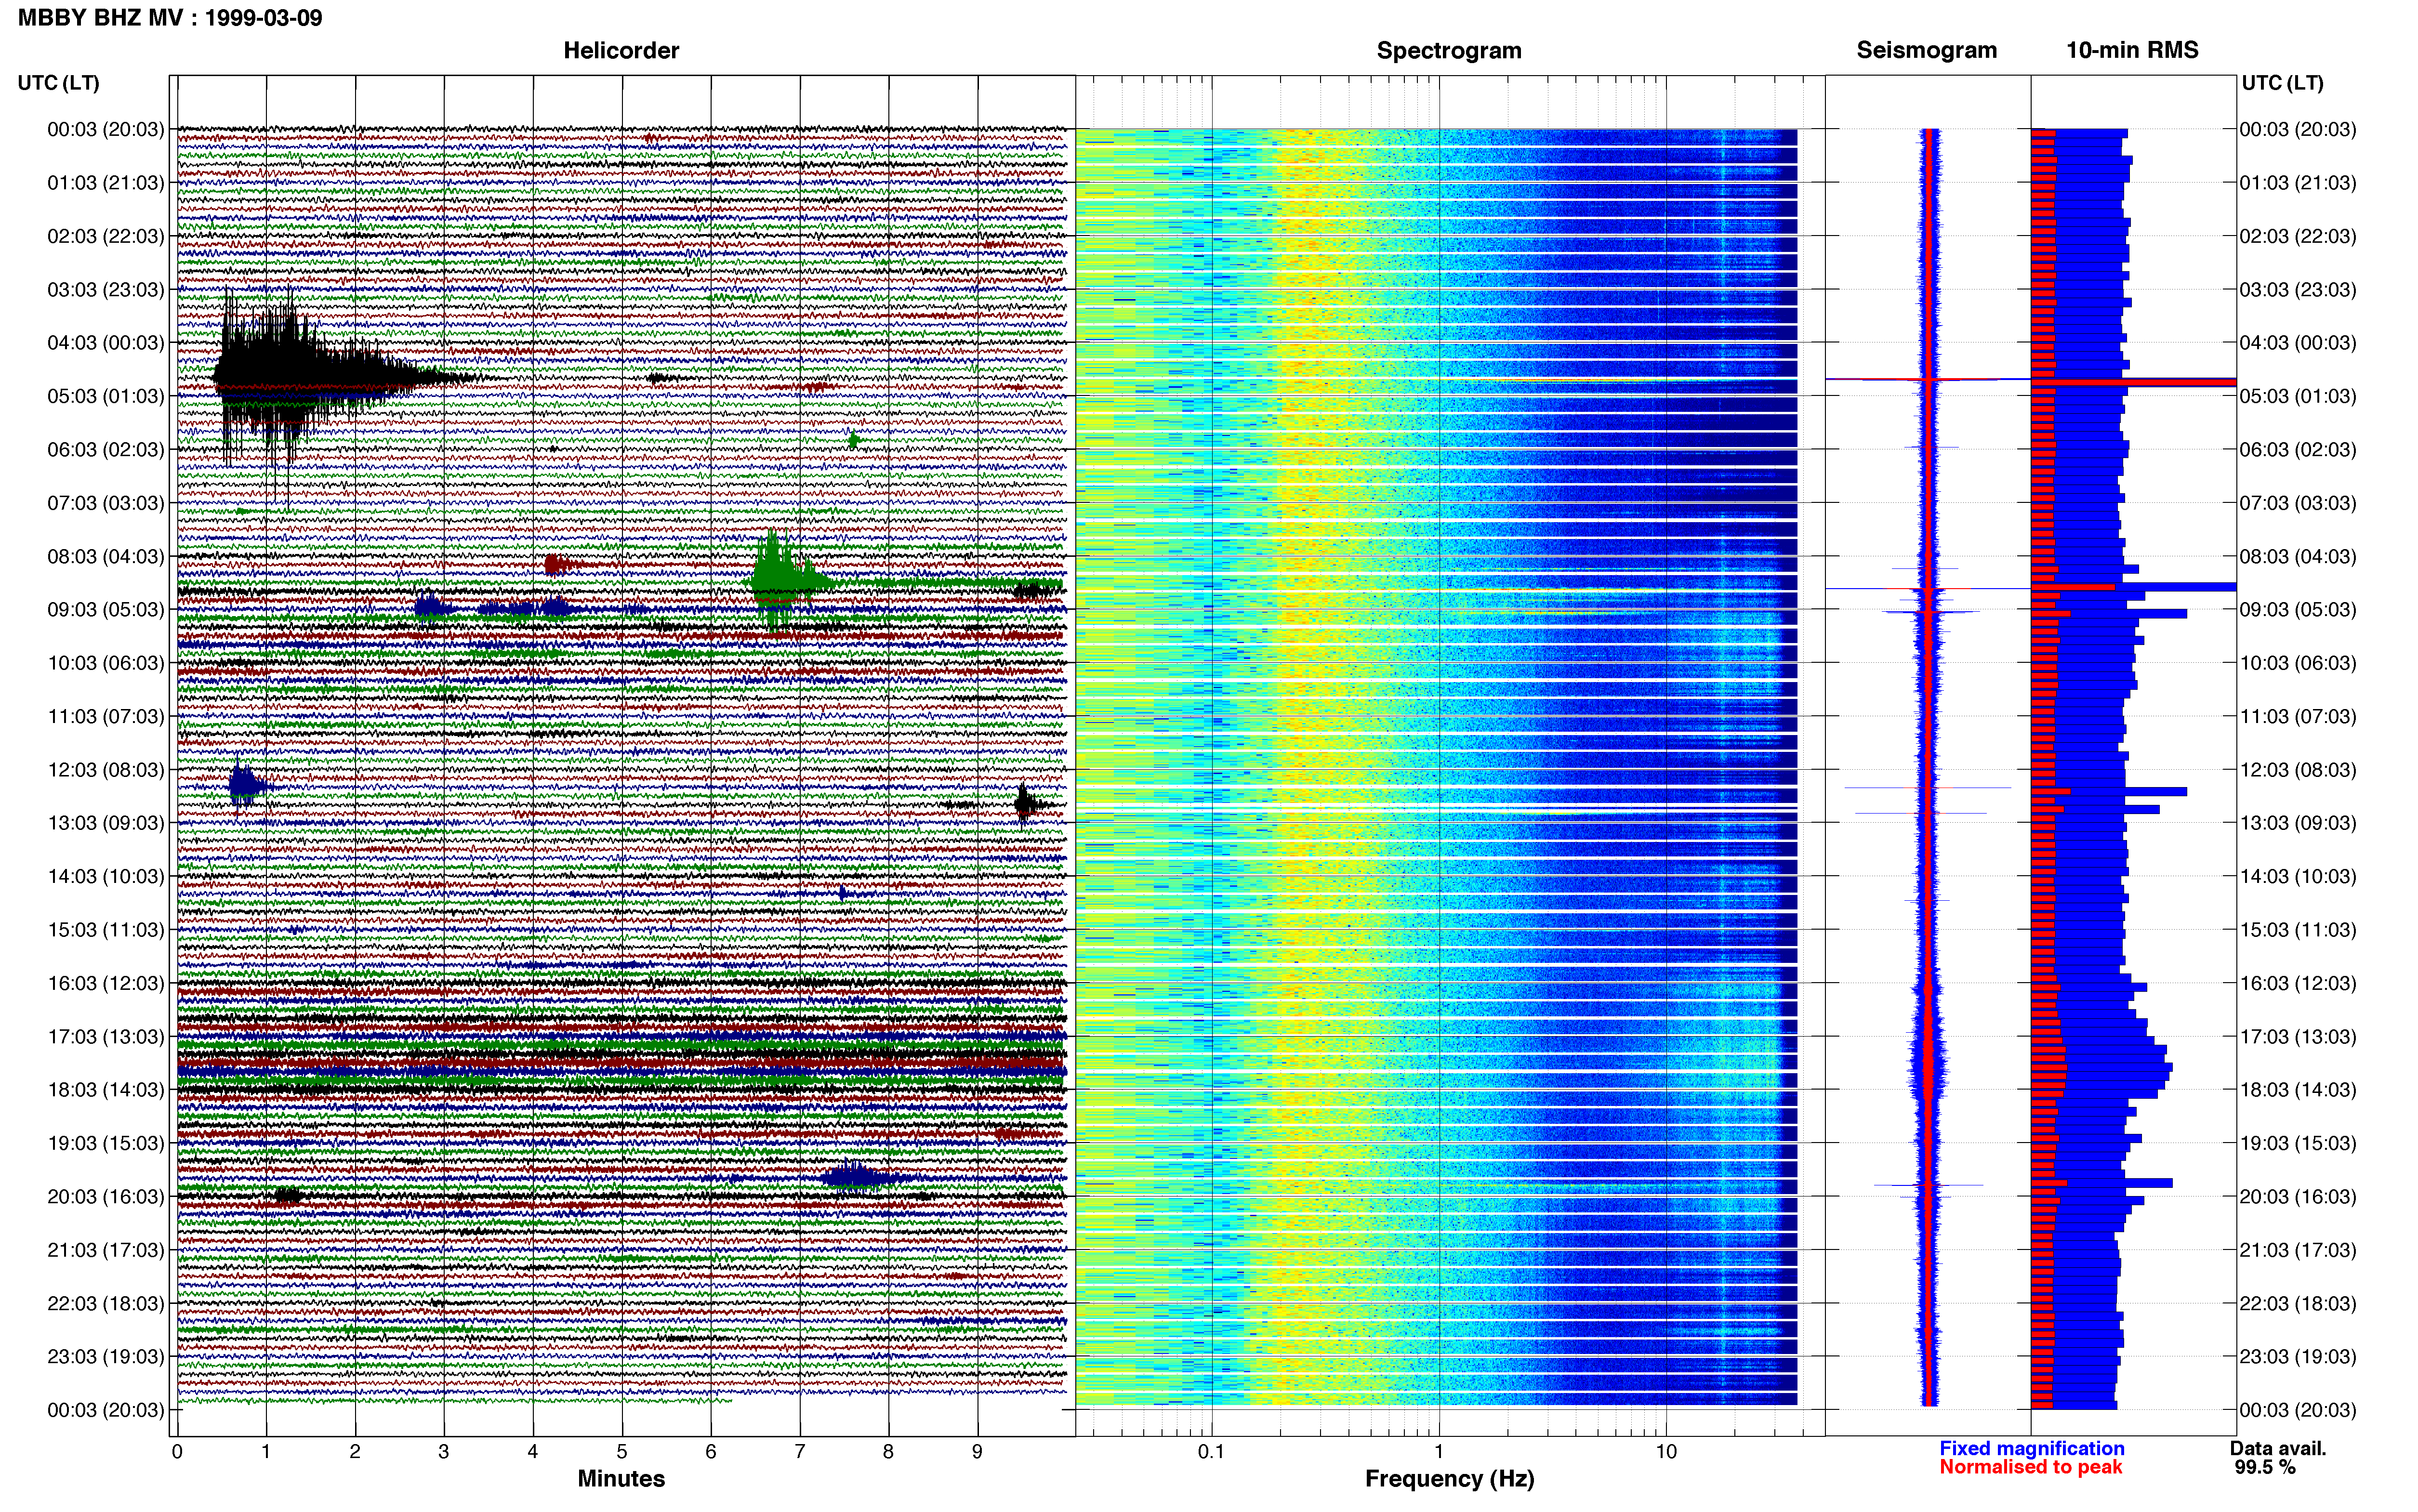Click the 'UTC (LT)' label beside the helicorder
Viewport: 2418px width, 1512px height.
[x=58, y=83]
